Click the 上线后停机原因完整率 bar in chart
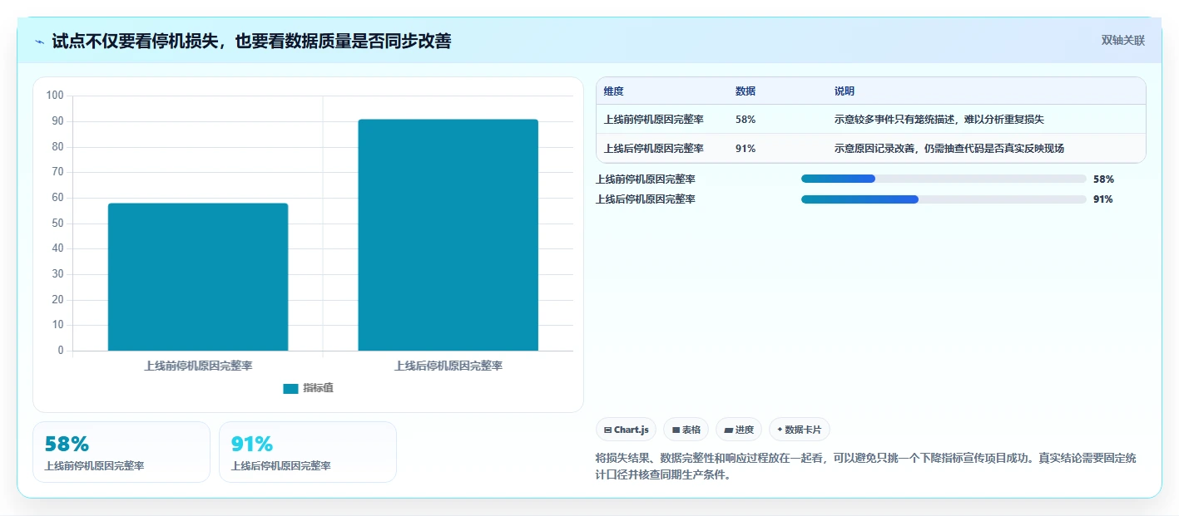The height and width of the screenshot is (516, 1179). (x=448, y=235)
